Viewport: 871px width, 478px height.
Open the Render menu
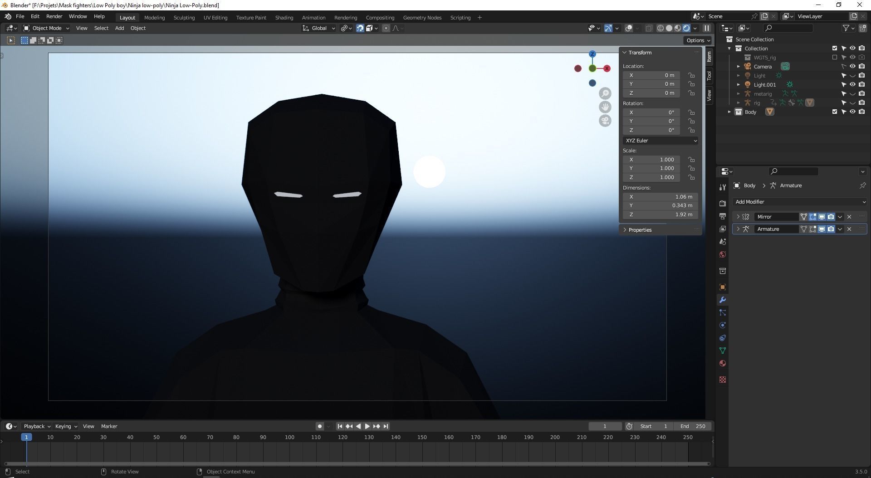(54, 16)
